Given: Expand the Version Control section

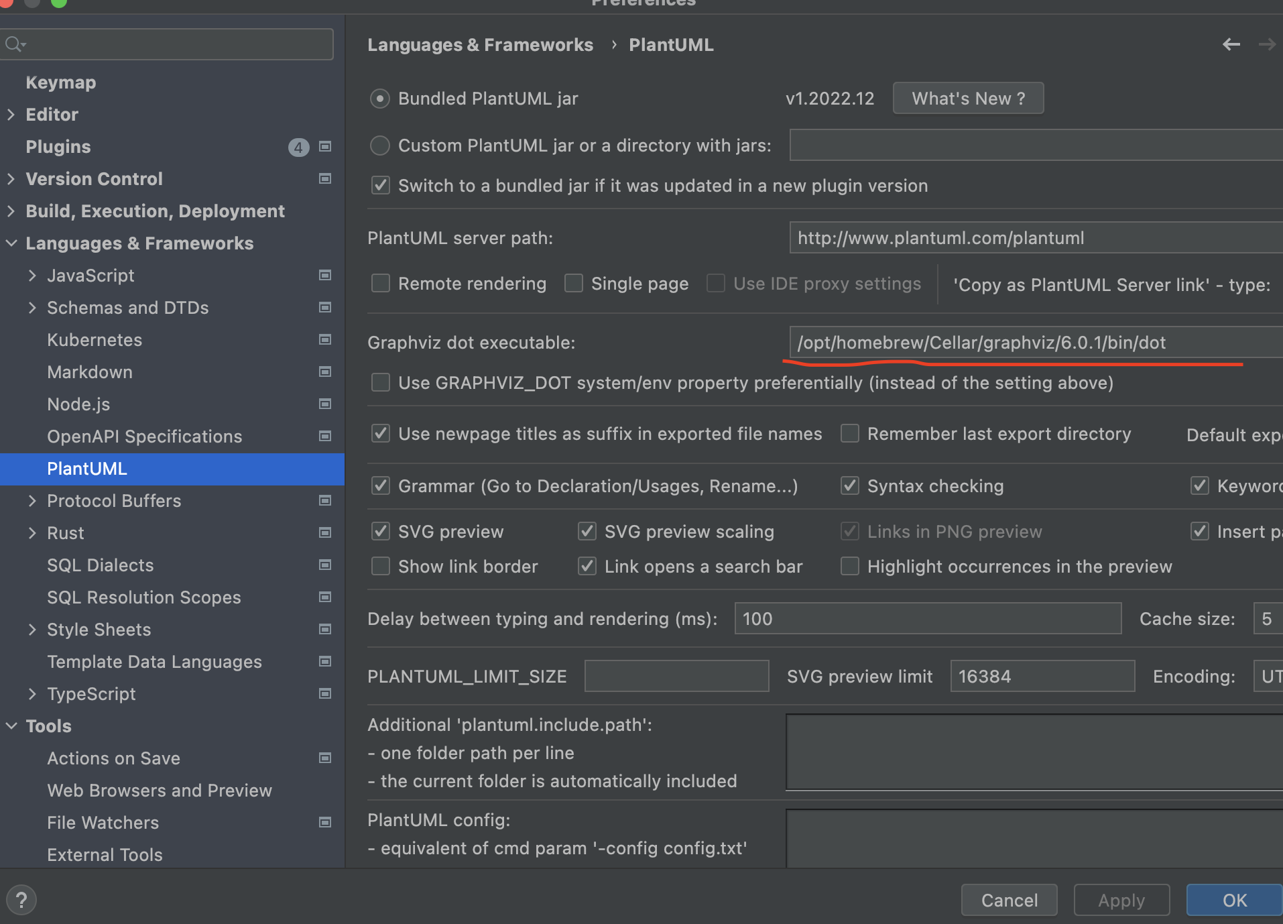Looking at the screenshot, I should point(11,179).
